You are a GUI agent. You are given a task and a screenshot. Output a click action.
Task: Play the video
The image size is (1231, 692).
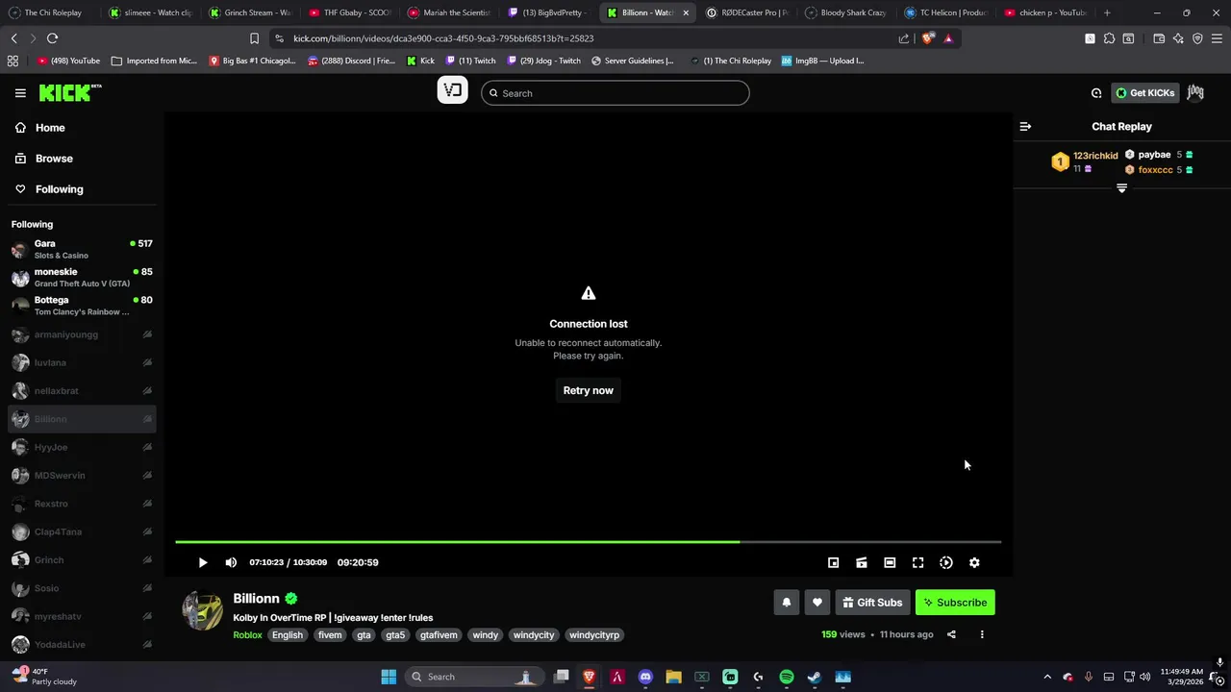(203, 562)
